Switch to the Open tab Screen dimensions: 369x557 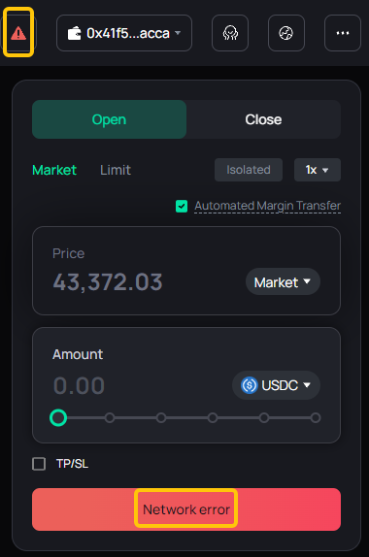pos(109,119)
